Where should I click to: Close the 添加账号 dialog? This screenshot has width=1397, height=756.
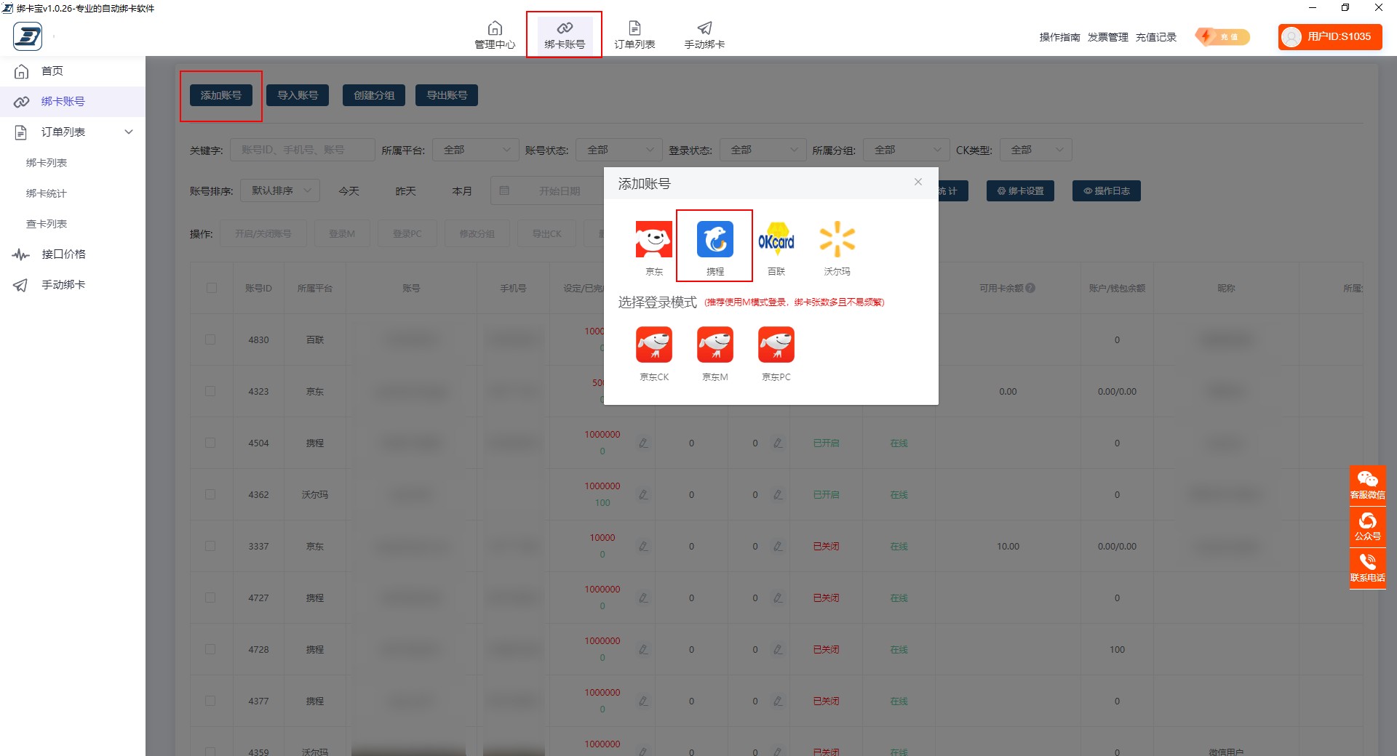[x=918, y=182]
